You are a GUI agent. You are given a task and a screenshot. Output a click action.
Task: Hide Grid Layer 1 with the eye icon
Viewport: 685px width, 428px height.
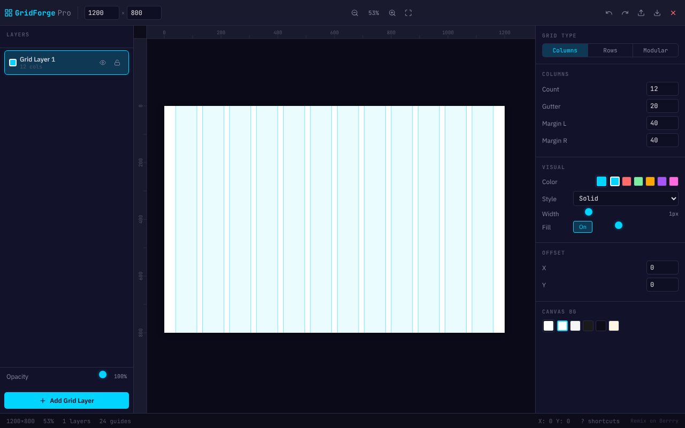(x=102, y=63)
